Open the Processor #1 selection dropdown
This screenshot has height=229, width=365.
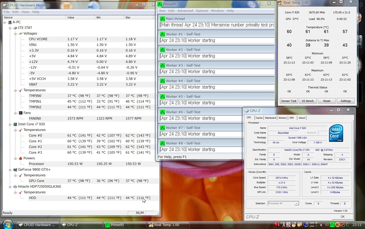coord(296,203)
